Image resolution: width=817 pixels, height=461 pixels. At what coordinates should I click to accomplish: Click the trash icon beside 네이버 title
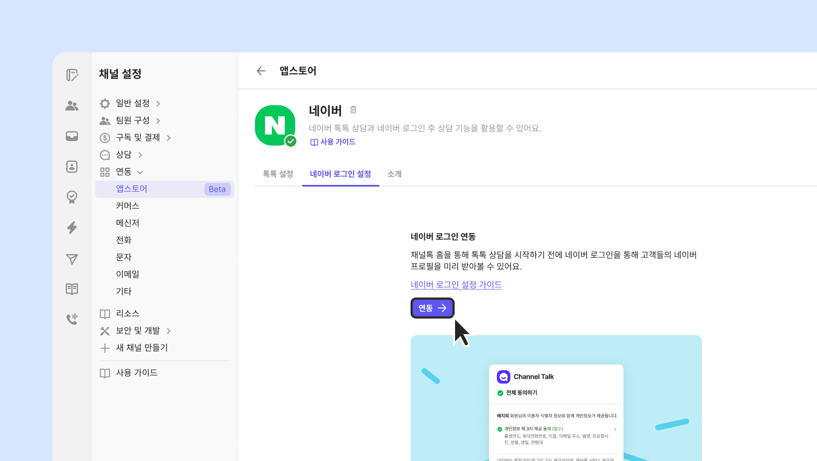(x=354, y=109)
